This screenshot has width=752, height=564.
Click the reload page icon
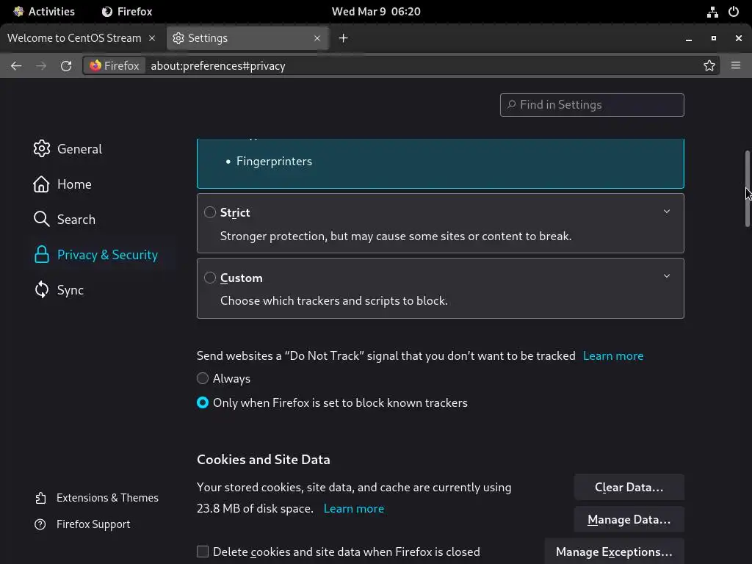tap(66, 66)
